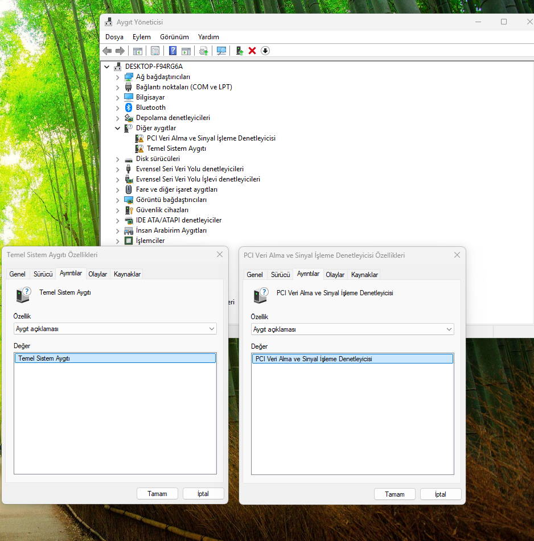Click warning icon of PCI Veri Alma device
This screenshot has height=541, width=534.
(x=139, y=138)
